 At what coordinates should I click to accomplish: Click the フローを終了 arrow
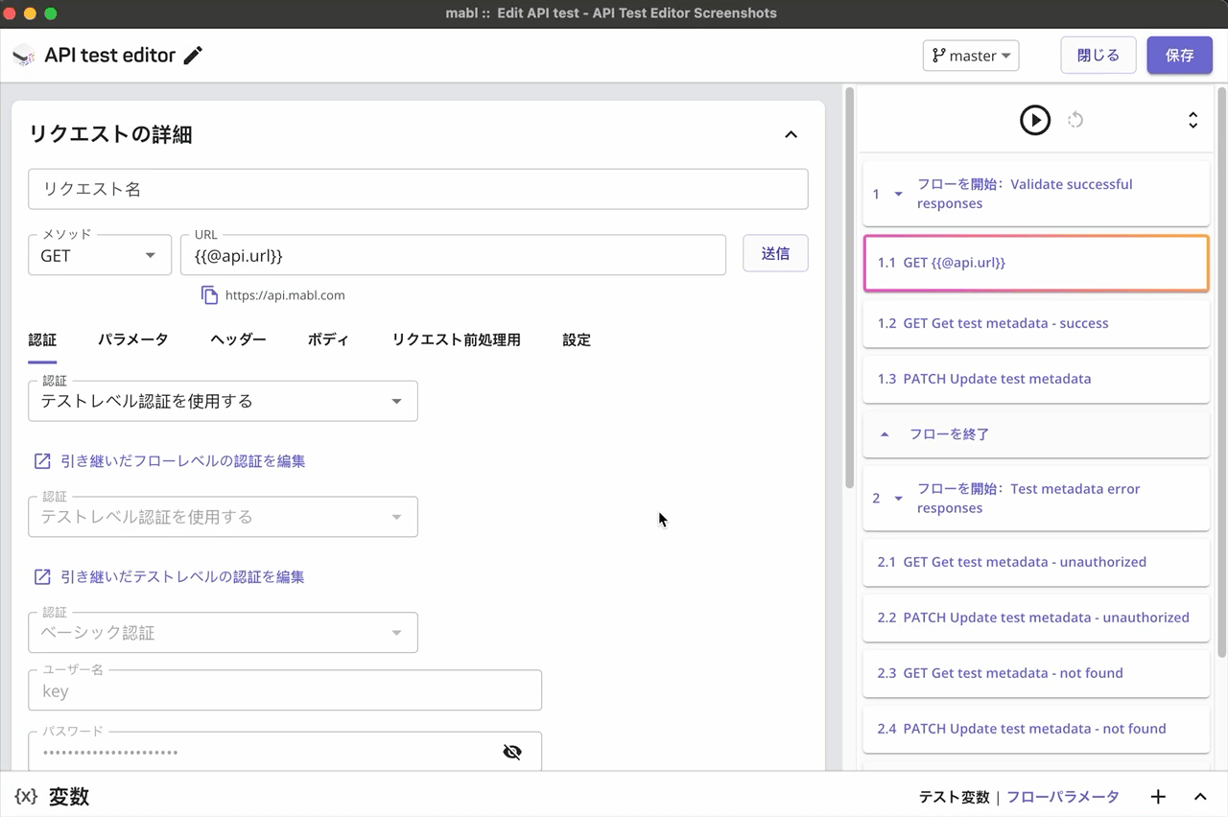point(885,434)
